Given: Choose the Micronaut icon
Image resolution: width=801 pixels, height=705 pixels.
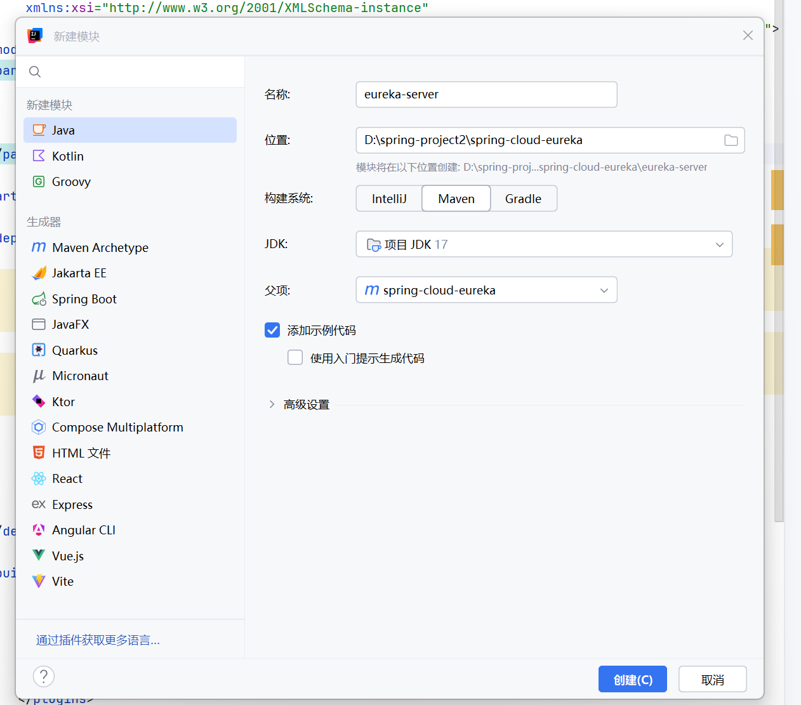Looking at the screenshot, I should coord(39,376).
